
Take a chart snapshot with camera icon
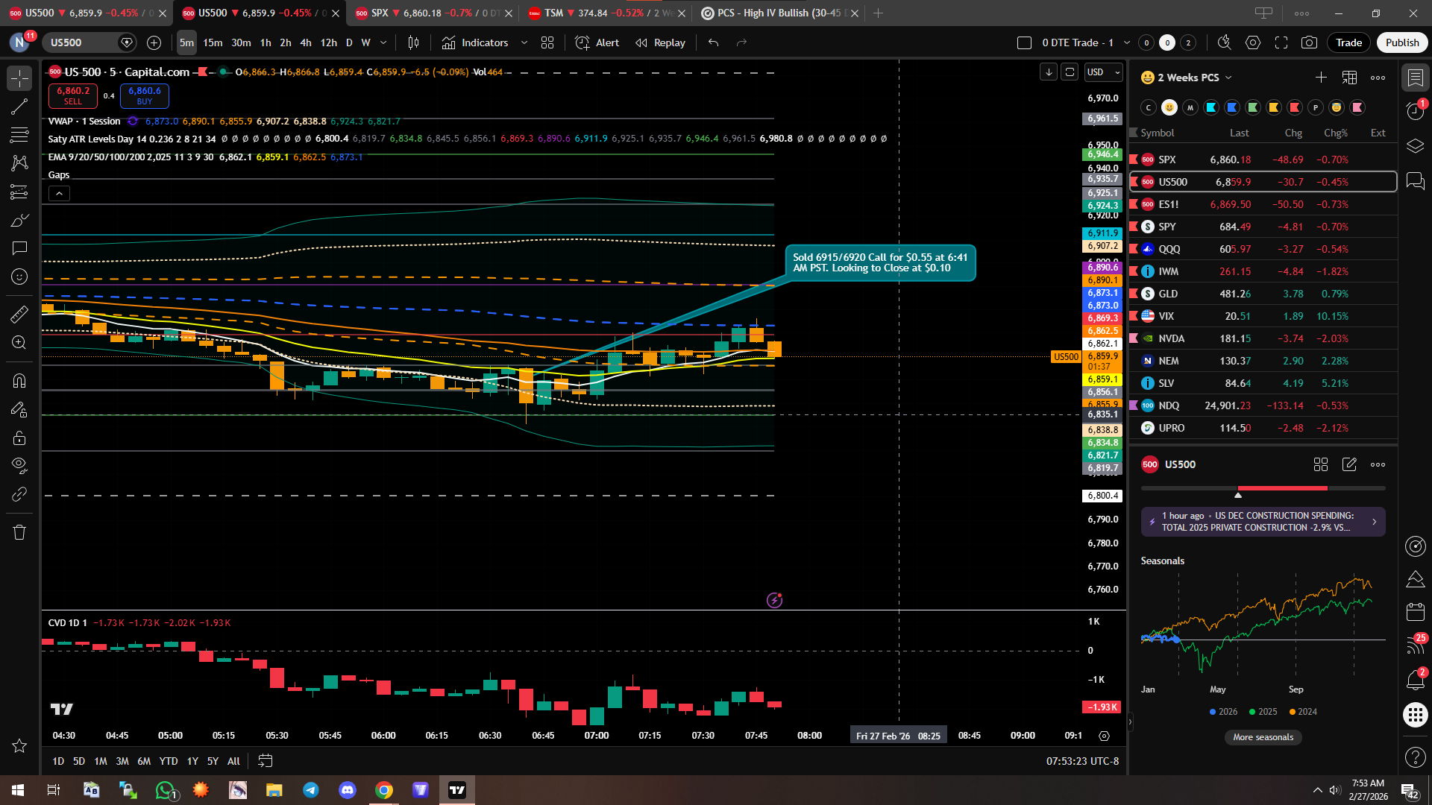1309,42
